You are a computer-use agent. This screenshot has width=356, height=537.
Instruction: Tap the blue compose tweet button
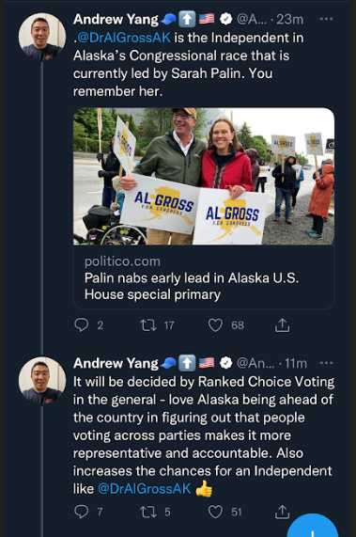pos(312,528)
